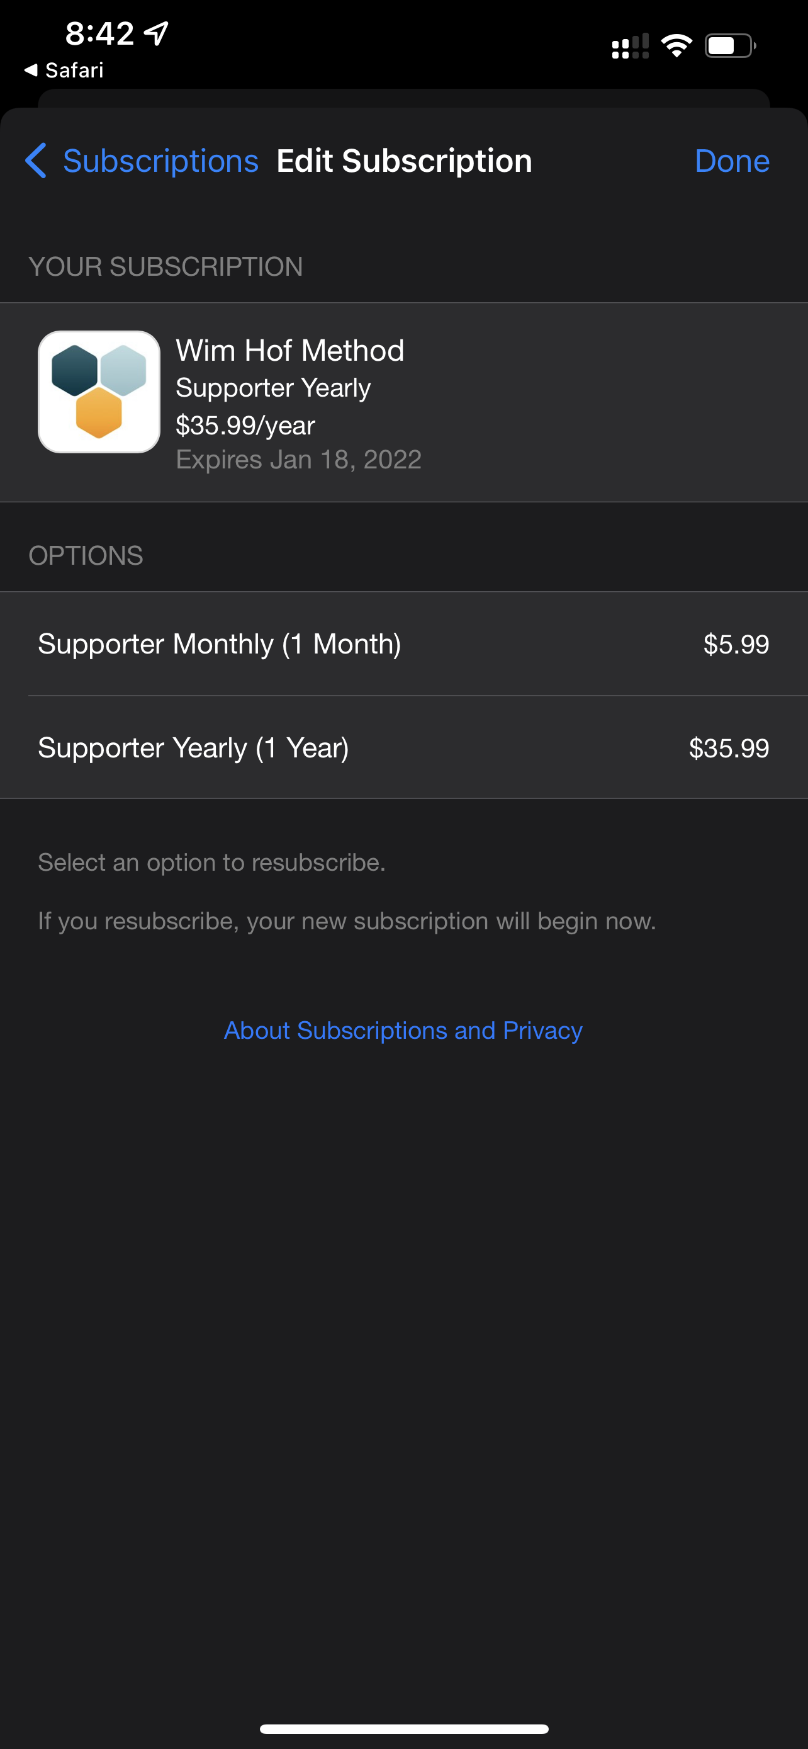Return to Safari via status bar label
The height and width of the screenshot is (1749, 808).
tap(74, 70)
